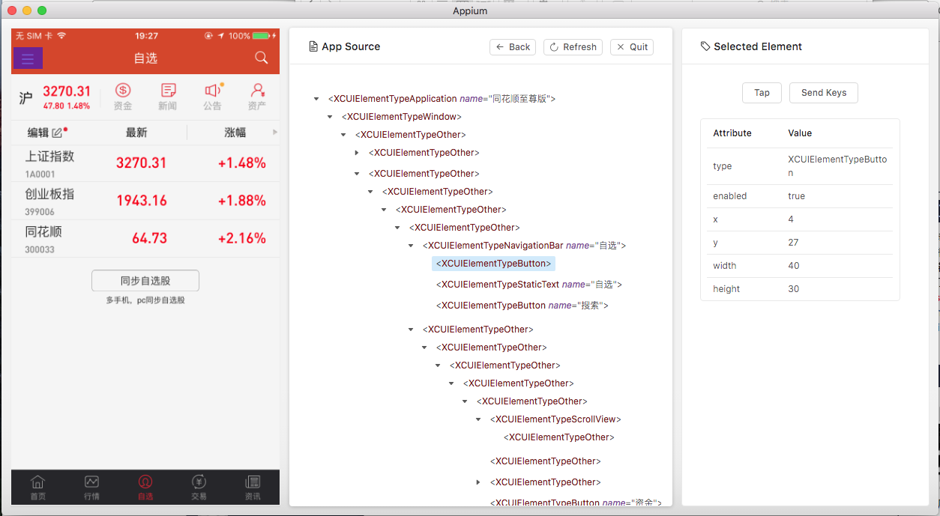Click the Attribute column header
The image size is (940, 516).
point(732,133)
